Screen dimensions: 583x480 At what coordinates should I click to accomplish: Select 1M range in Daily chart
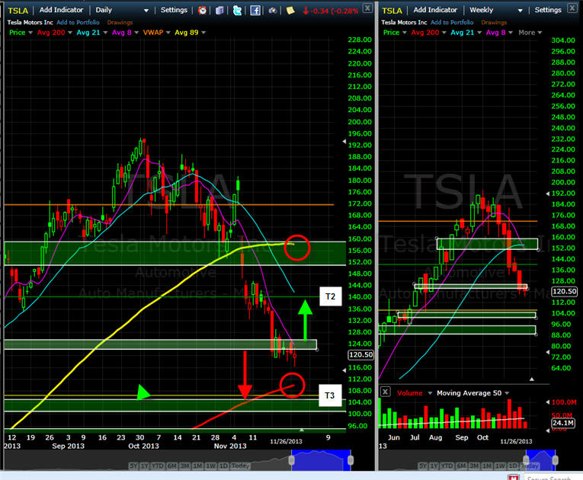[x=198, y=466]
